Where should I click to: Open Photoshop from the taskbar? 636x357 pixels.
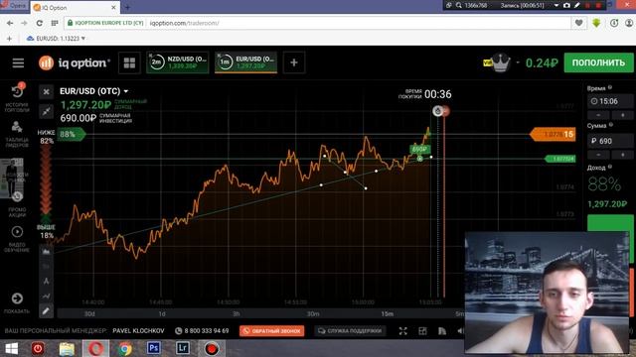coord(153,348)
